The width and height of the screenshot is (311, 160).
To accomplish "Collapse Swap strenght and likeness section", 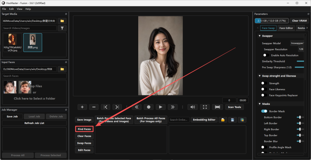I will tap(259, 76).
